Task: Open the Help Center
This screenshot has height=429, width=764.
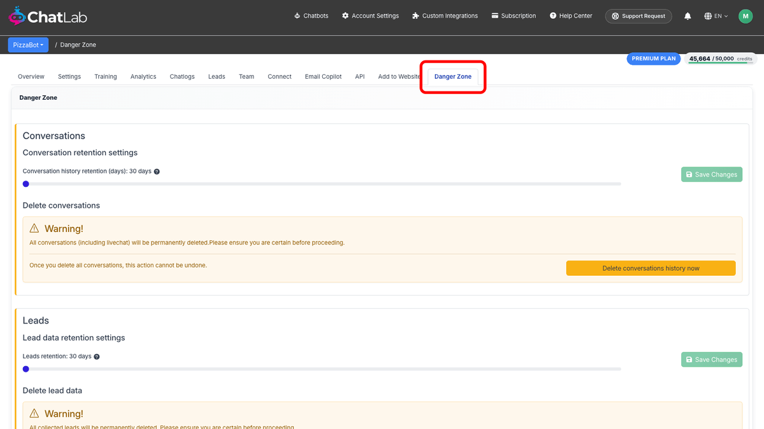Action: [x=571, y=16]
